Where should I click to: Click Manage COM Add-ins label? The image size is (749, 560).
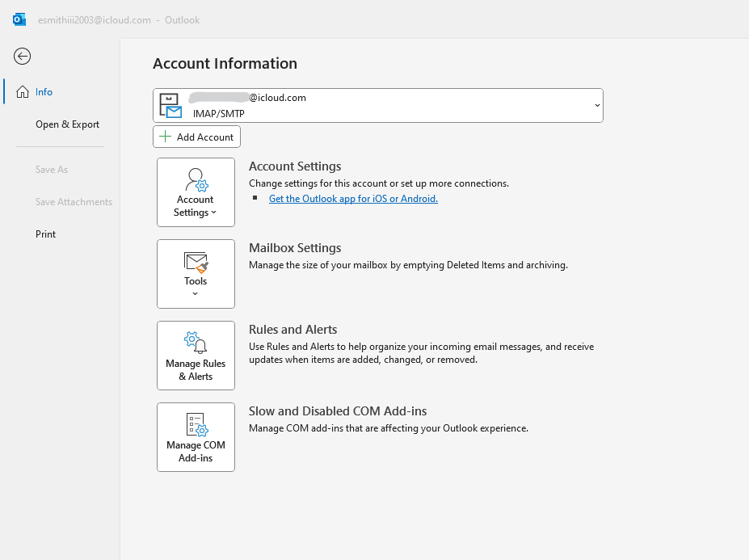[196, 452]
